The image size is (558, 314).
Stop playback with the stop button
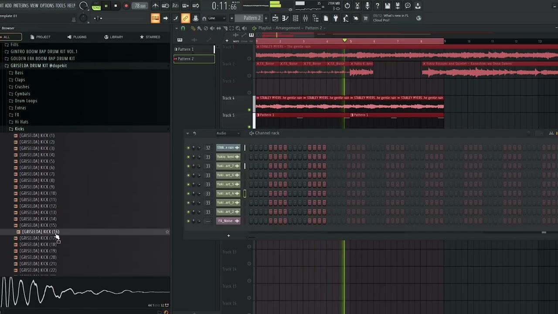116,6
